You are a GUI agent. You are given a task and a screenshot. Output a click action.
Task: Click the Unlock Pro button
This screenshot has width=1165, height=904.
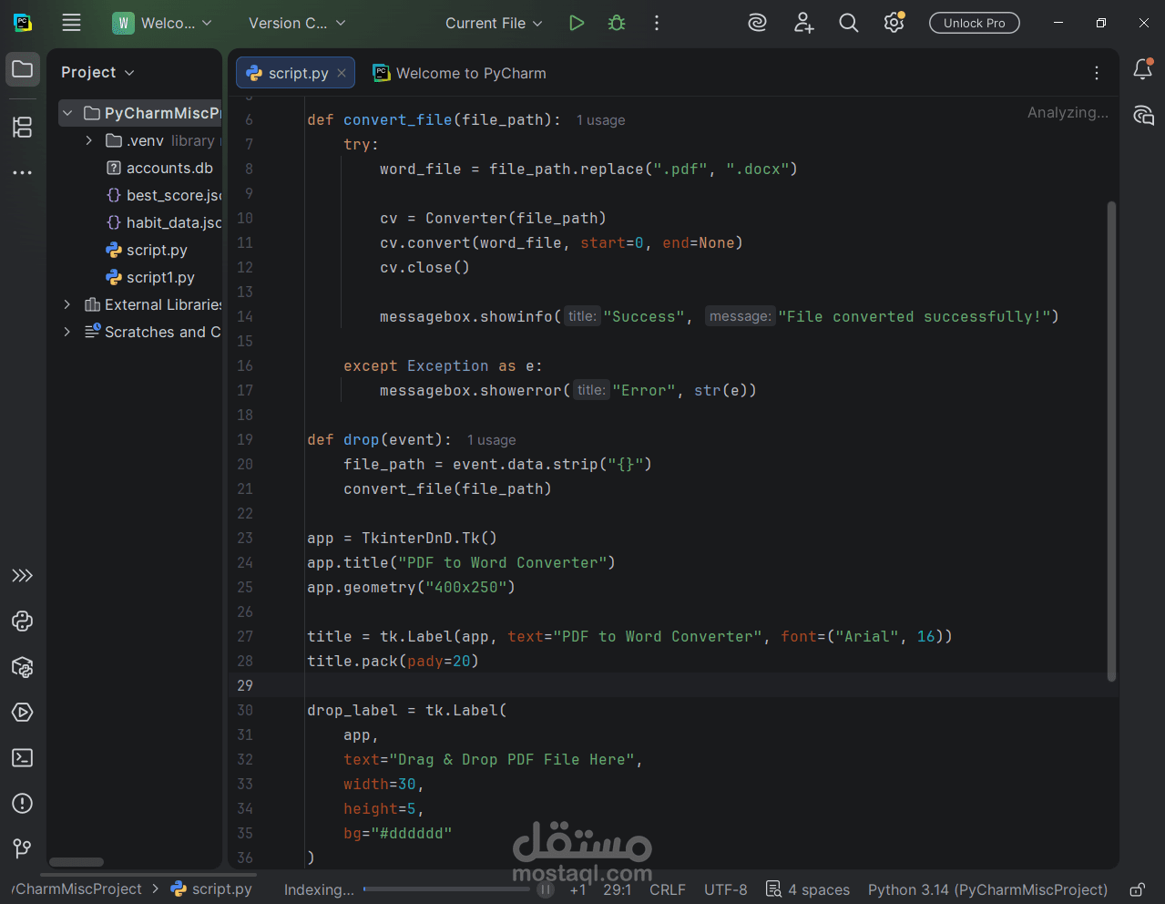(x=974, y=23)
